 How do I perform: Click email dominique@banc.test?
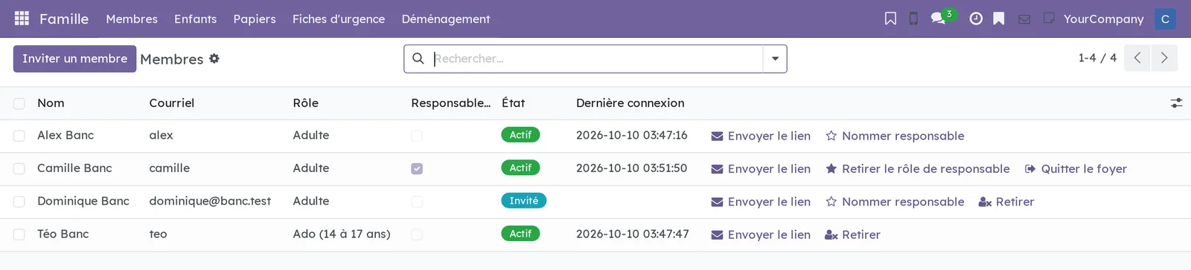point(210,201)
